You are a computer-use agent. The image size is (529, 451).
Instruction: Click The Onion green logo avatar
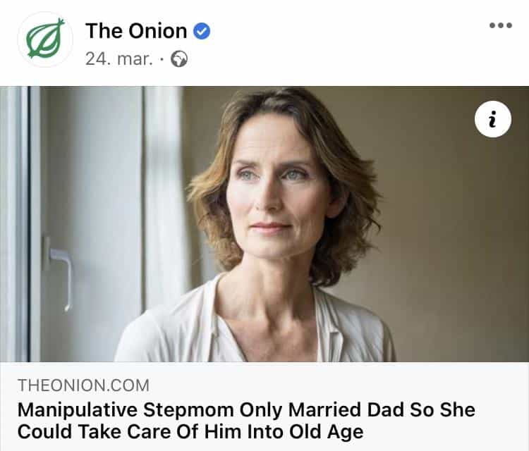pos(45,40)
